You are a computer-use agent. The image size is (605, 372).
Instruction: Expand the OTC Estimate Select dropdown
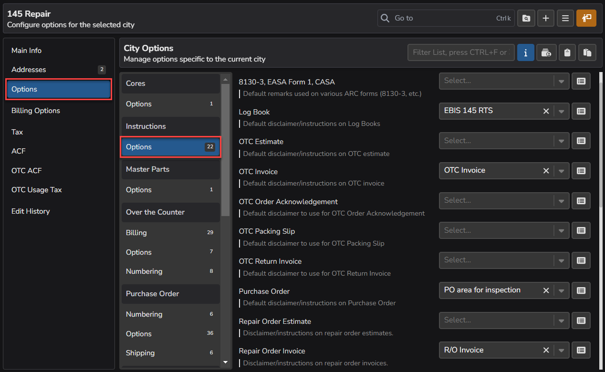[562, 141]
